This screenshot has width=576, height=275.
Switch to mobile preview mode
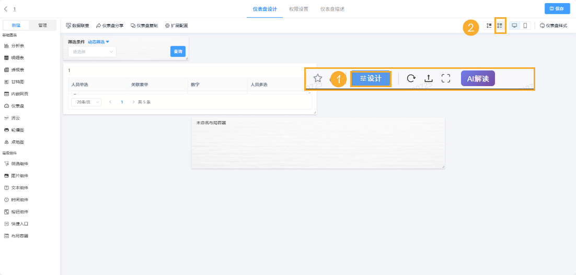(x=525, y=26)
